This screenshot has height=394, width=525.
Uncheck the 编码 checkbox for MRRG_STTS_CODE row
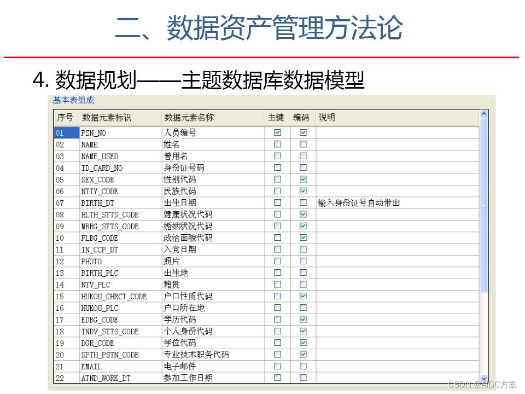(x=303, y=226)
